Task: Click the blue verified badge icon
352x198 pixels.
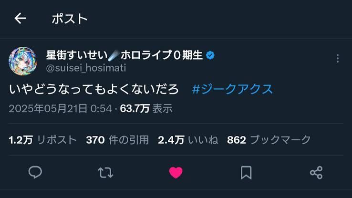Action: [210, 55]
